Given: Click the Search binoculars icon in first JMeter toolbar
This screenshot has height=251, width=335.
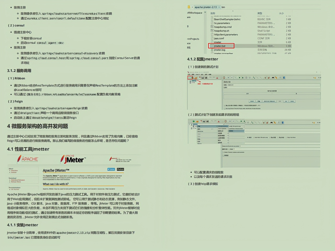Looking at the screenshot, I should click(x=273, y=78).
